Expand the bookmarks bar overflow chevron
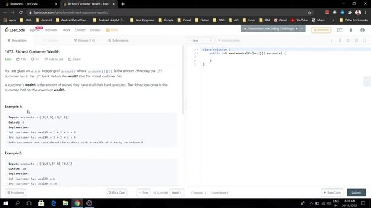This screenshot has height=208, width=371. [333, 20]
